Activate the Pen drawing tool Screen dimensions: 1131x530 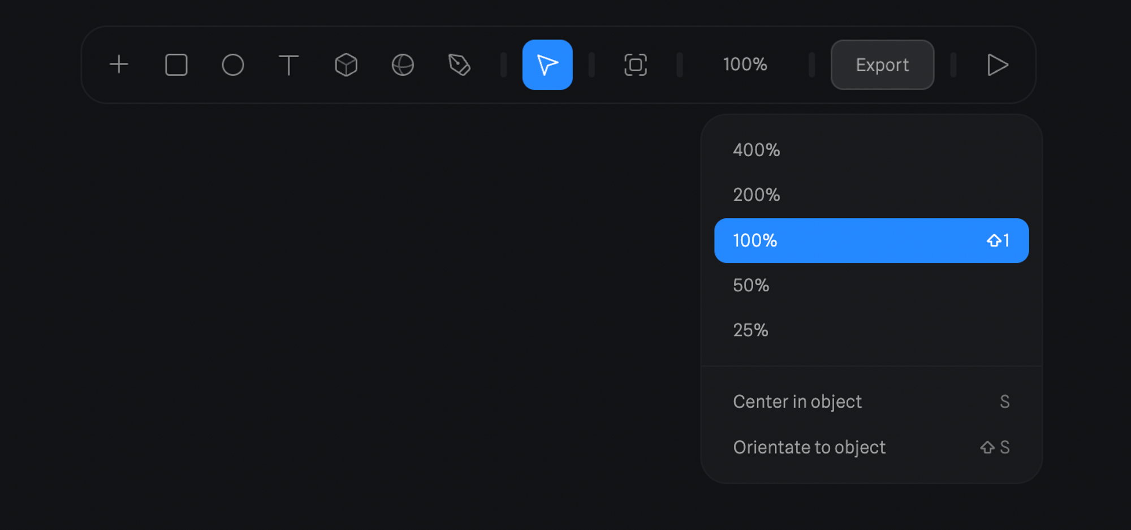coord(459,64)
